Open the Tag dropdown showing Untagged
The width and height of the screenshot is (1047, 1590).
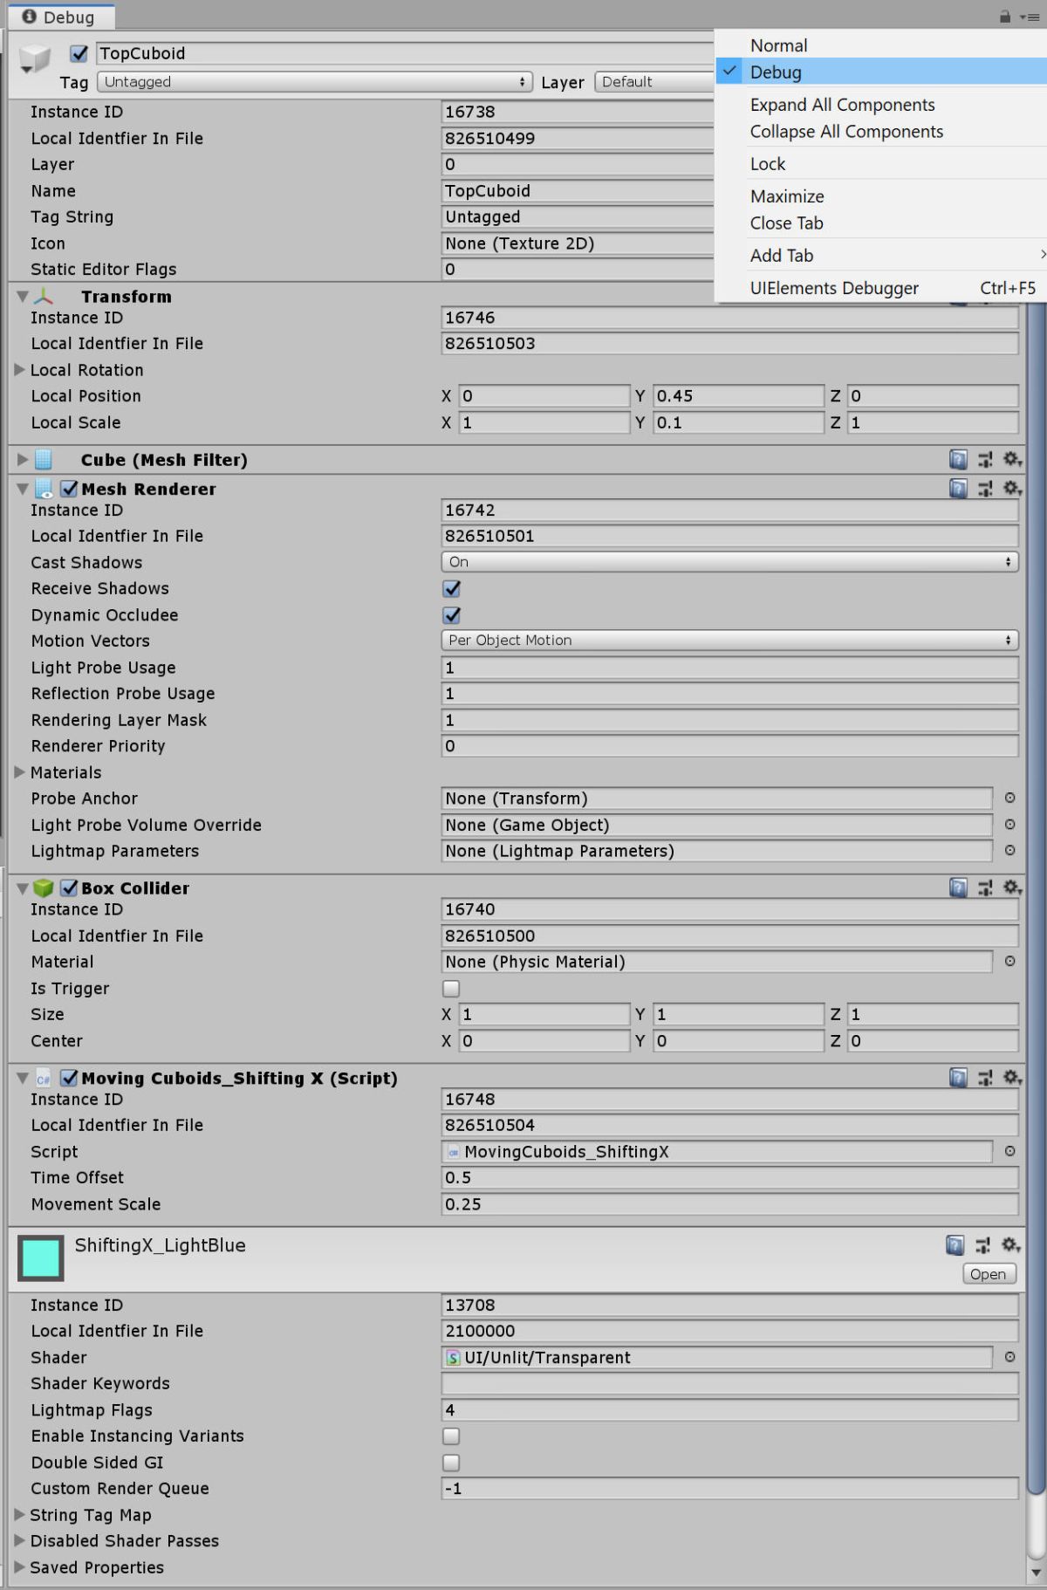[314, 81]
